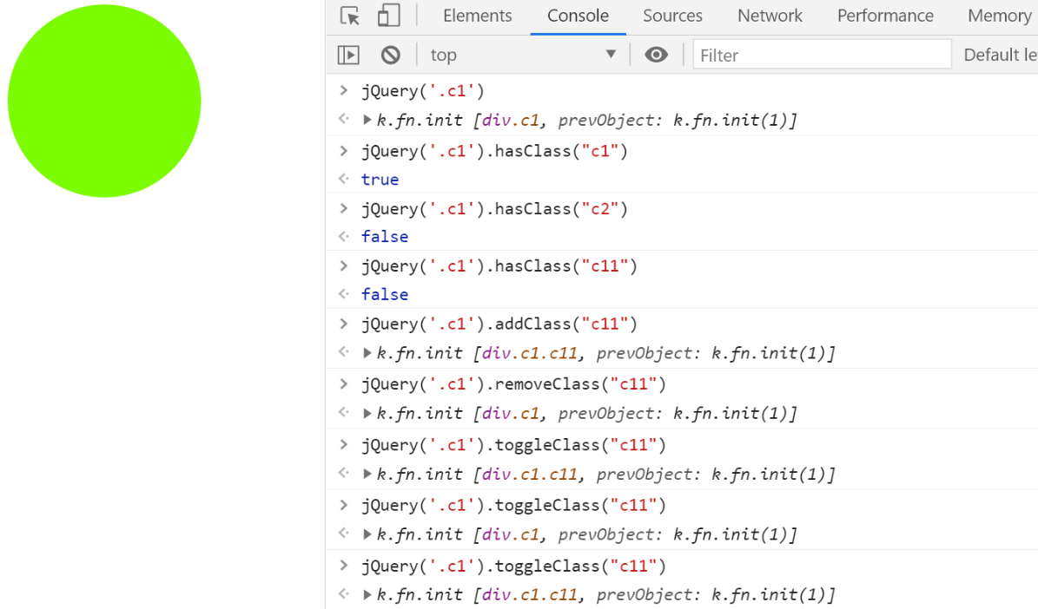The width and height of the screenshot is (1038, 609).
Task: Show the console sidebar
Action: click(x=348, y=55)
